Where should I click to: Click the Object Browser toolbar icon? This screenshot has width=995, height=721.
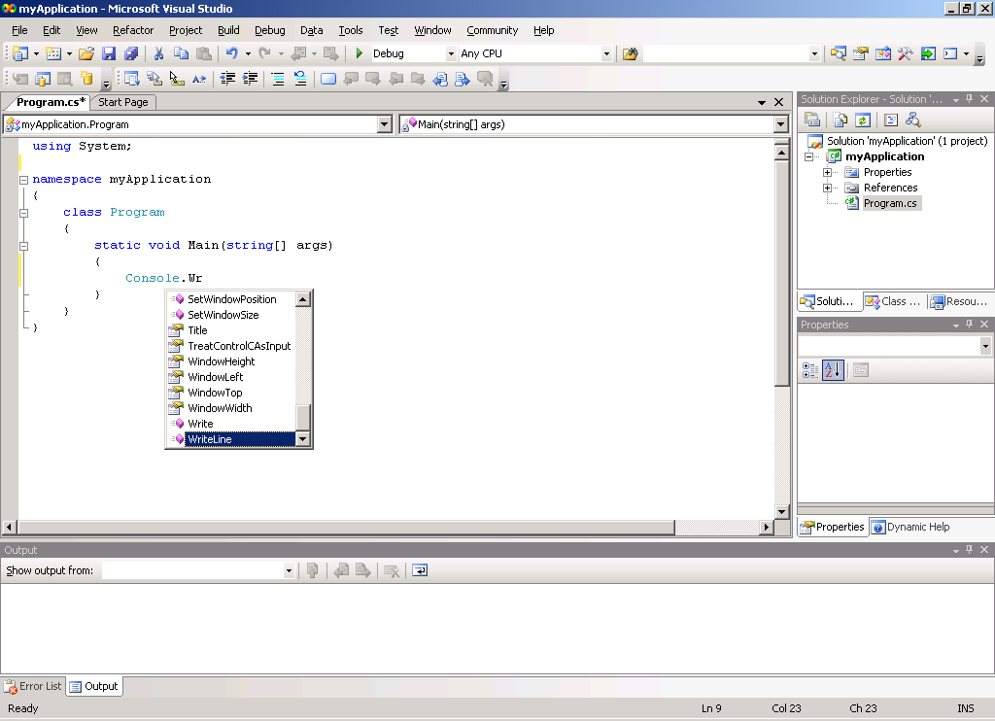882,54
